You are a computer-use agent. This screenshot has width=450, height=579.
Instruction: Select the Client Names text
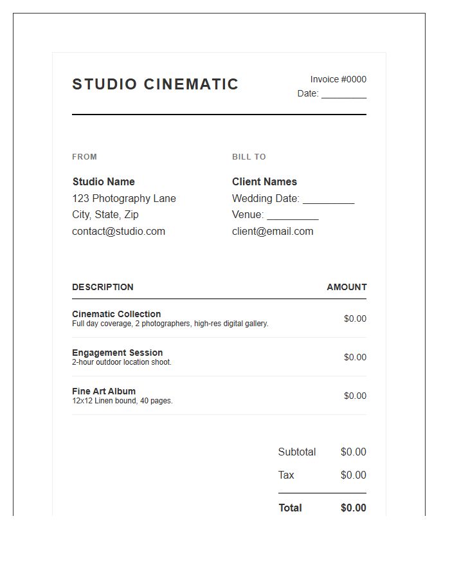(x=264, y=181)
